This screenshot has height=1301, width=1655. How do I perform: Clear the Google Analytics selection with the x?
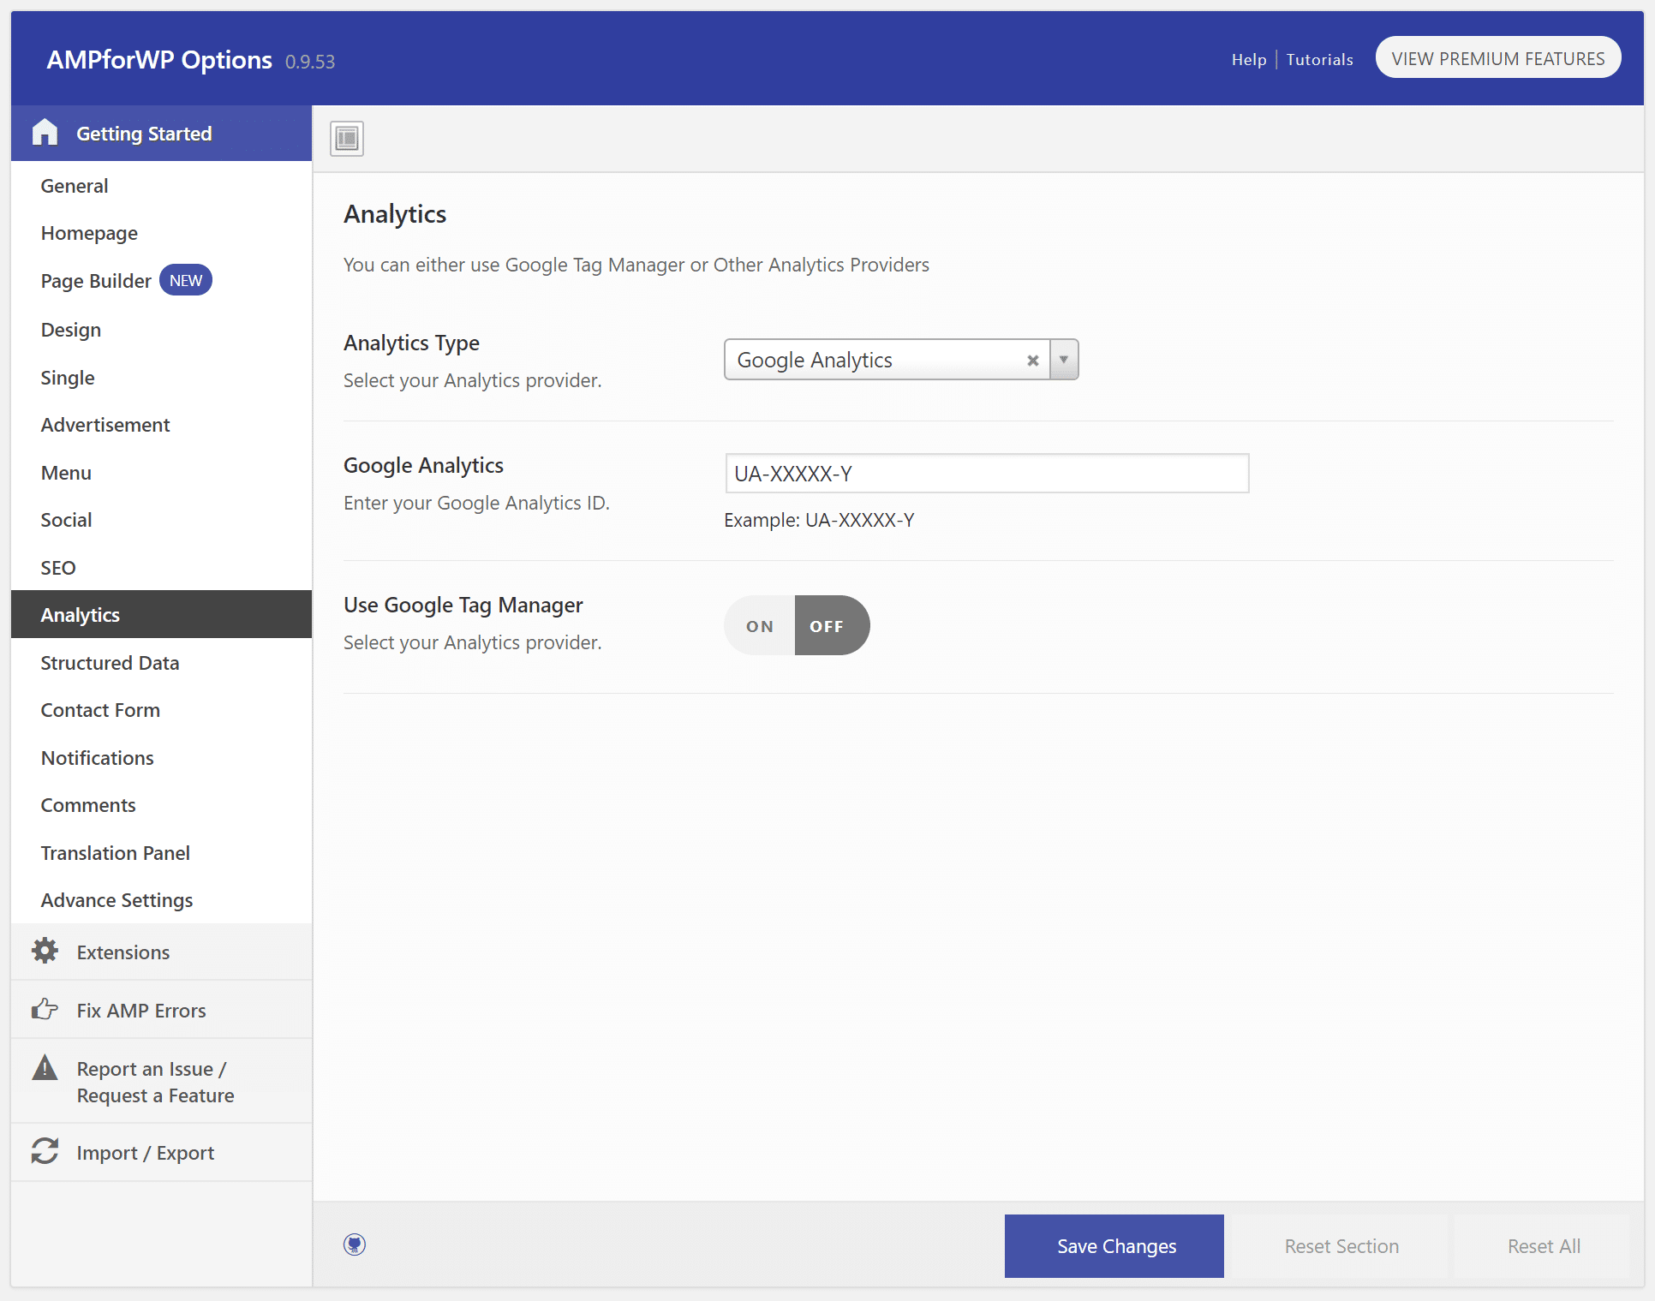point(1033,361)
